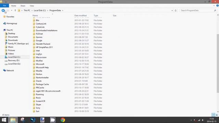Screen dimensions: 219x123
Task: Select the Blio folder icon
Action: (x=34, y=20)
